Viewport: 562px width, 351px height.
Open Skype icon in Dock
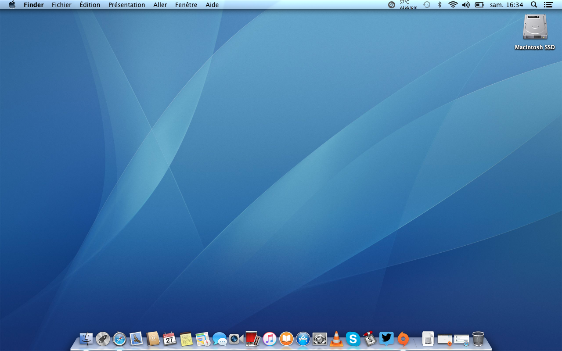[353, 339]
